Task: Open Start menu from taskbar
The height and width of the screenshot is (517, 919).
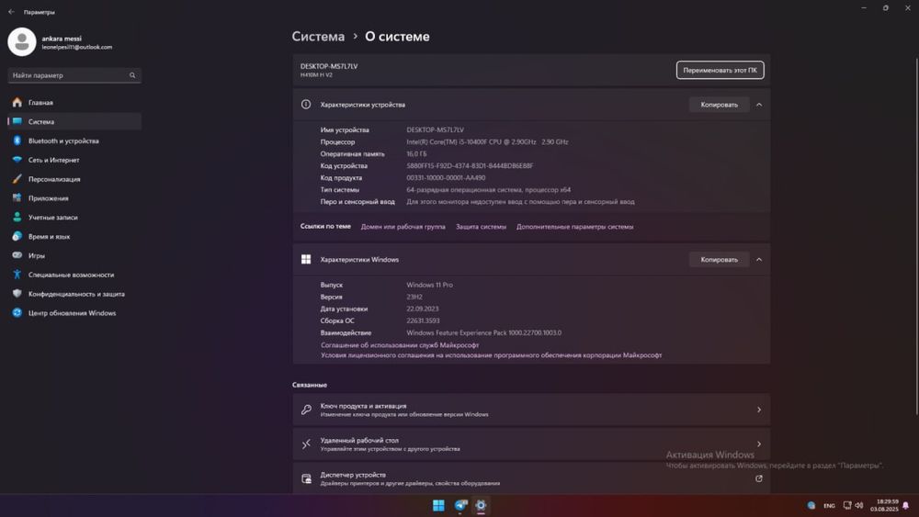Action: tap(438, 505)
